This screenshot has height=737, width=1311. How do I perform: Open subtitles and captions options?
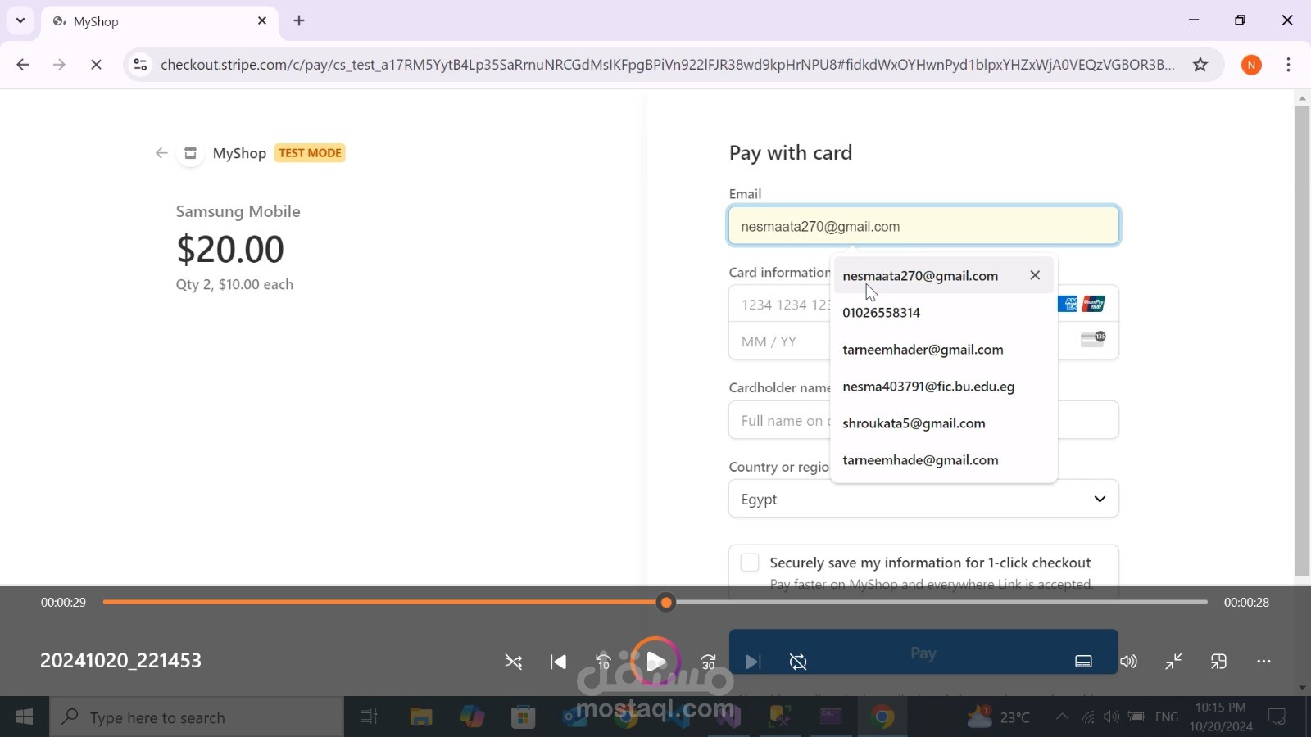pos(1083,662)
